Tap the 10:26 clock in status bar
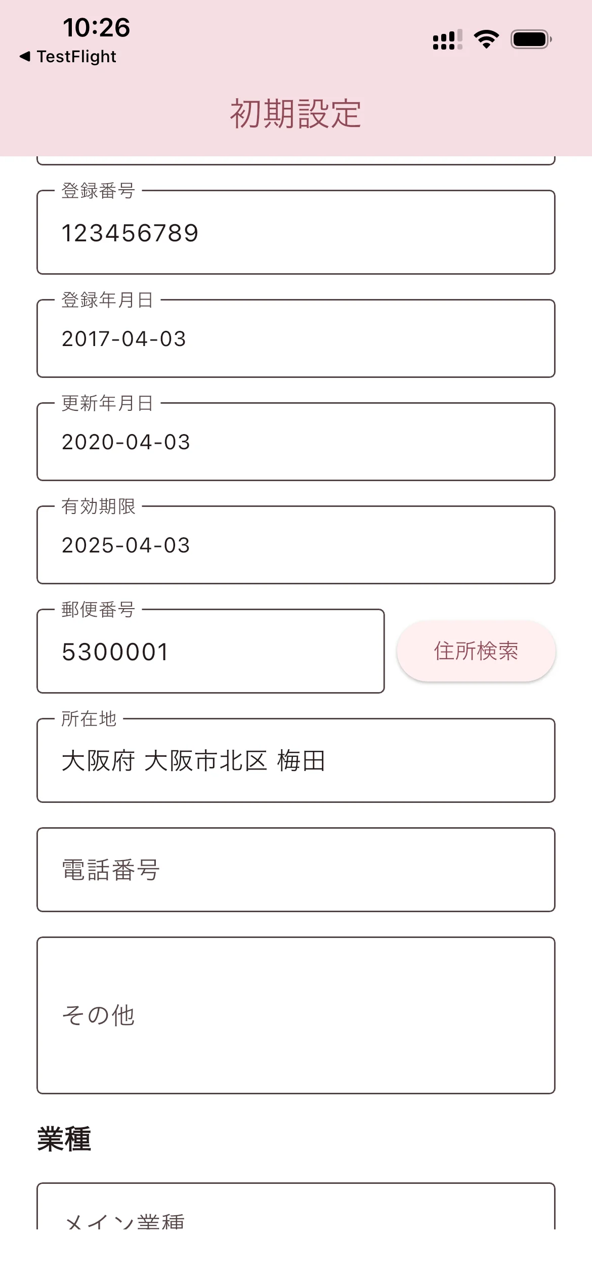This screenshot has width=592, height=1281. (96, 27)
